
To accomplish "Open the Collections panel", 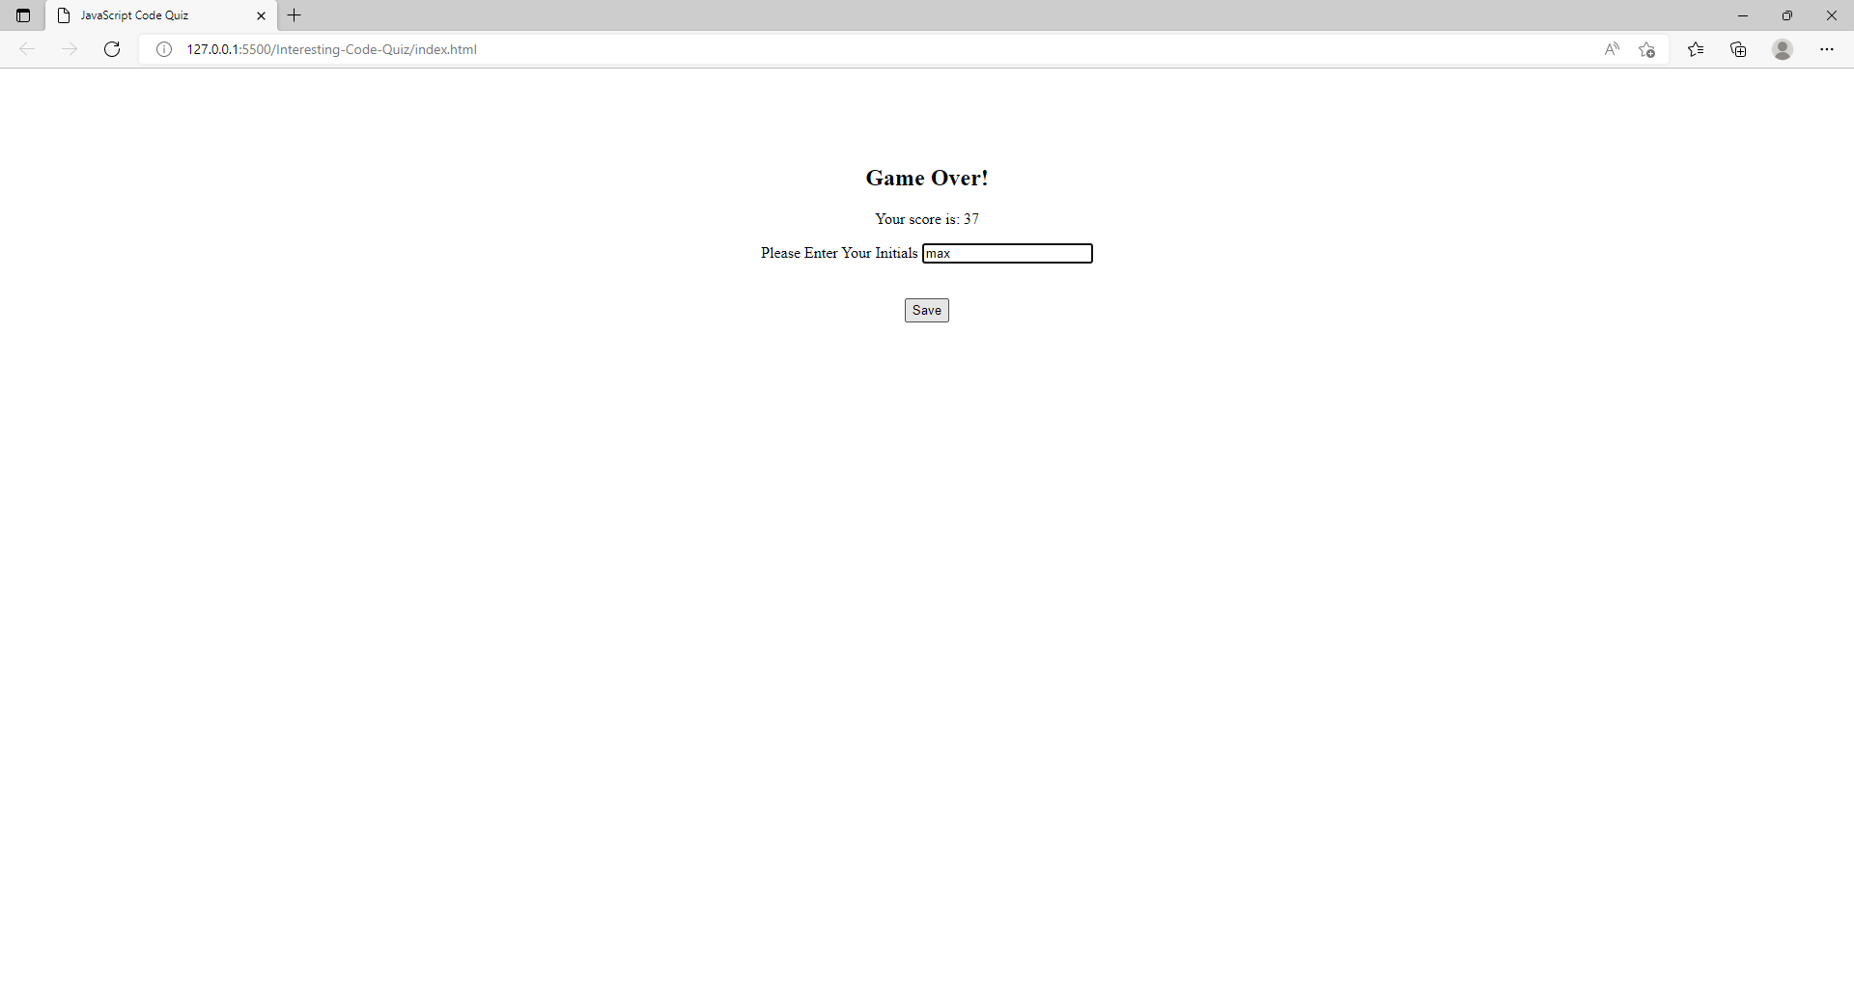I will click(1739, 49).
